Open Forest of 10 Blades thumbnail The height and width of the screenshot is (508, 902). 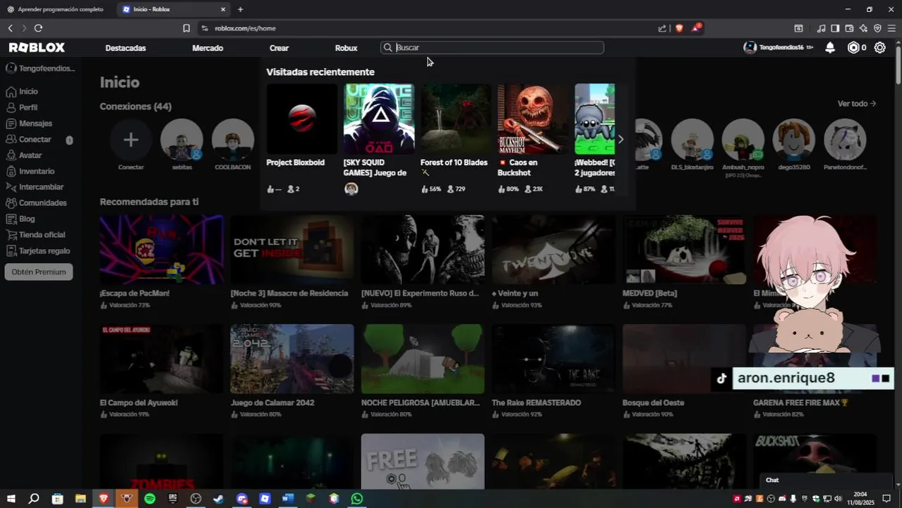click(455, 119)
